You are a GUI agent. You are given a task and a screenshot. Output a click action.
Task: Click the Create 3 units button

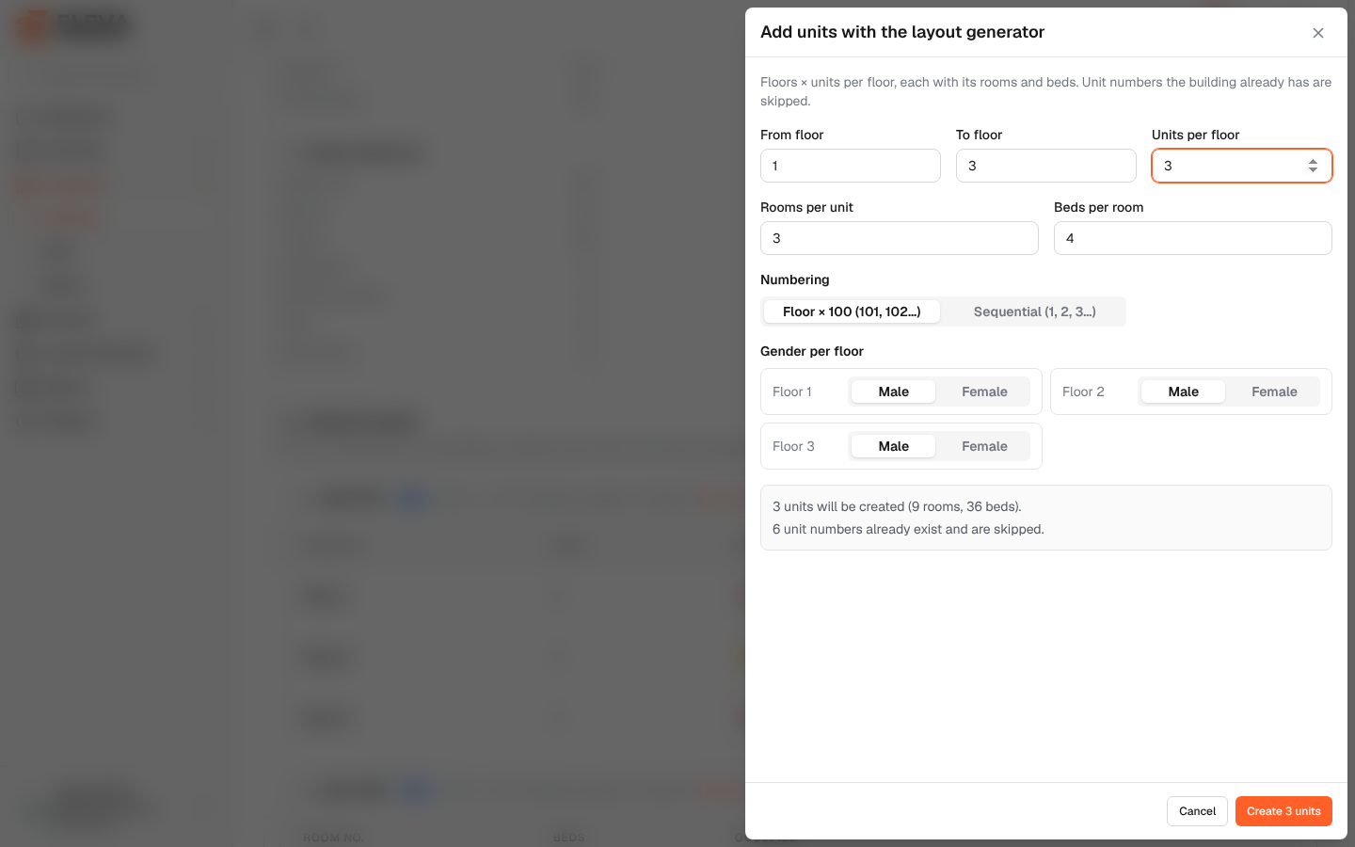coord(1283,811)
